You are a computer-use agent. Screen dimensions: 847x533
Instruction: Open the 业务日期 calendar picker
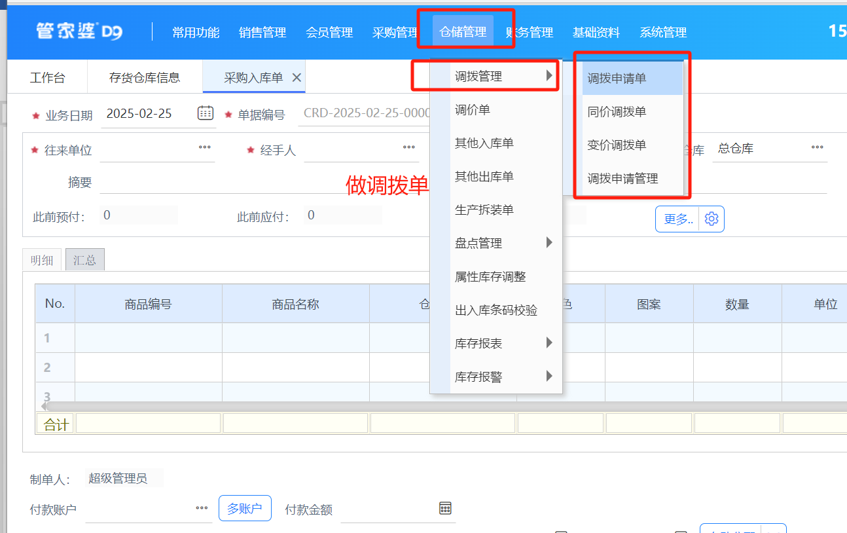tap(206, 113)
